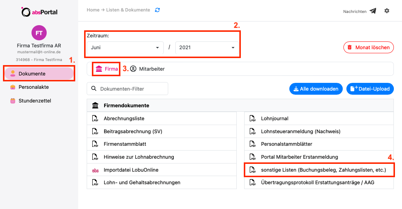Switch to the Firma tab
402x209 pixels.
click(x=107, y=69)
